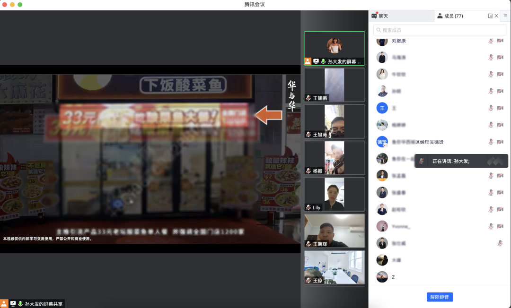
Task: Click green mic icon in bottom-left label
Action: pos(20,304)
